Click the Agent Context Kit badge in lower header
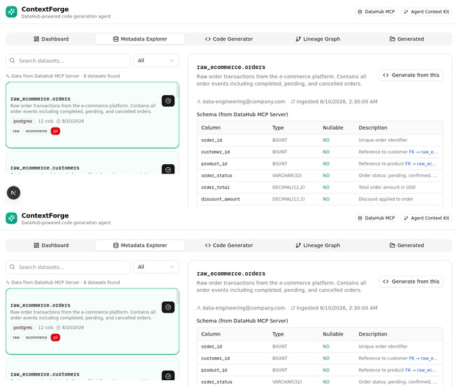 click(426, 218)
